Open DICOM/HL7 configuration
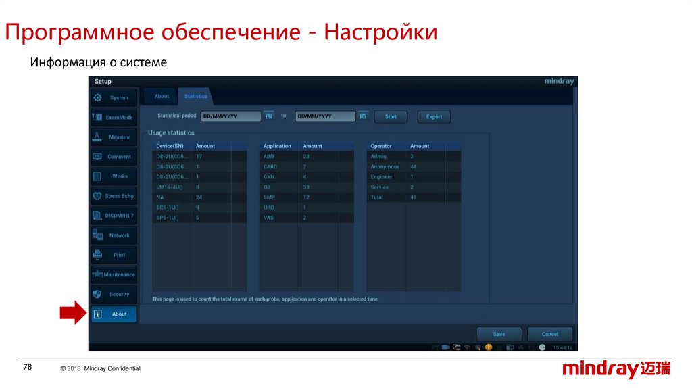692x388 pixels. pos(114,216)
